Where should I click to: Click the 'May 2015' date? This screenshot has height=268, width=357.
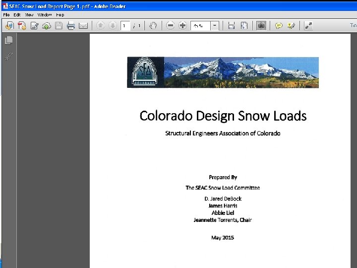(x=223, y=238)
